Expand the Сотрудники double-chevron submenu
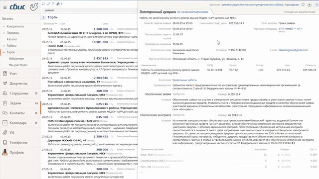 [36, 93]
